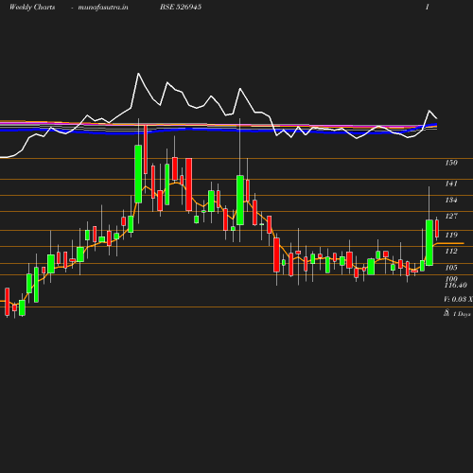The image size is (473, 473).
Task: Click the 112 price axis label
Action: [x=451, y=251]
